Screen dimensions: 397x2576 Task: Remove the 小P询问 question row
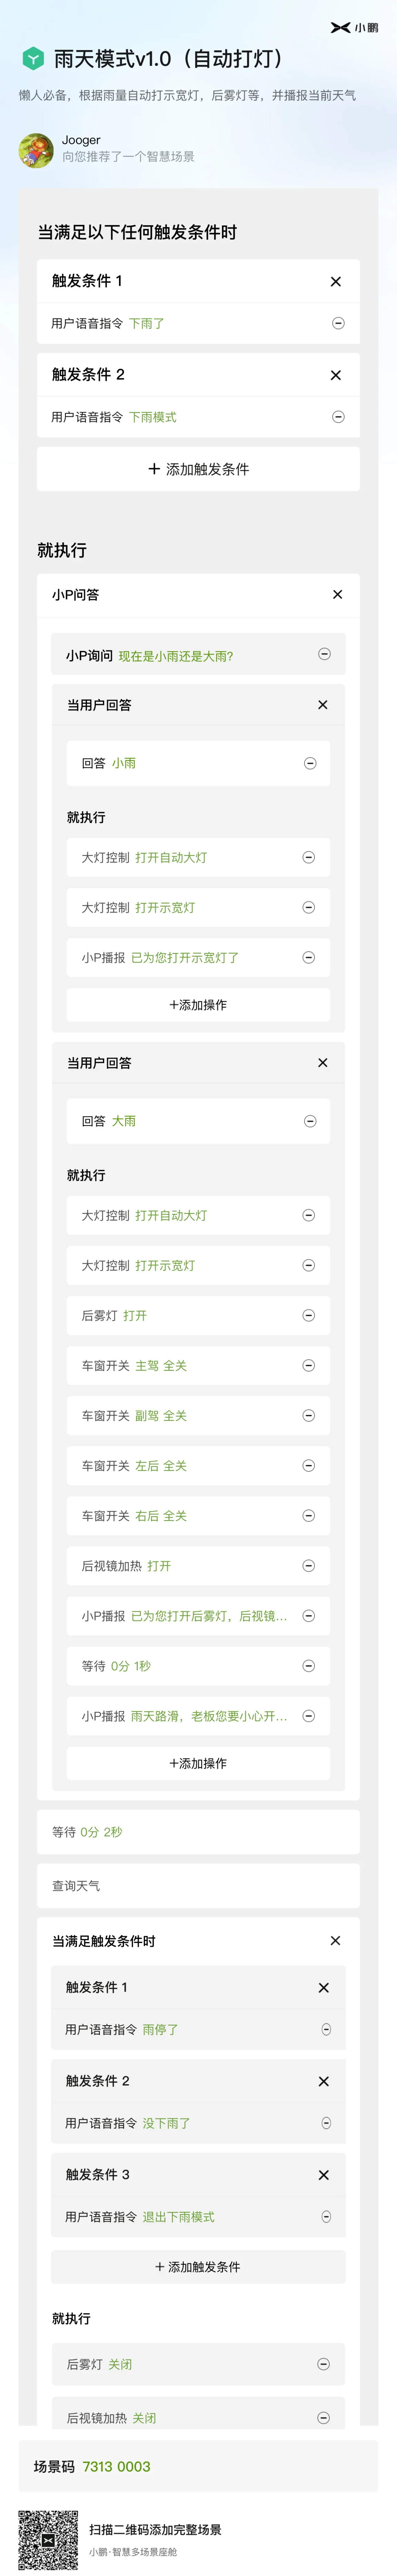[324, 654]
